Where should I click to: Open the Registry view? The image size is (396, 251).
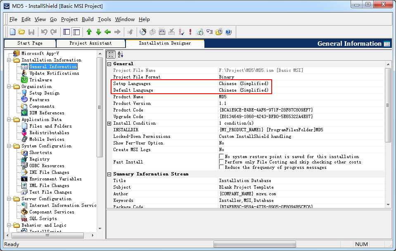tap(39, 159)
